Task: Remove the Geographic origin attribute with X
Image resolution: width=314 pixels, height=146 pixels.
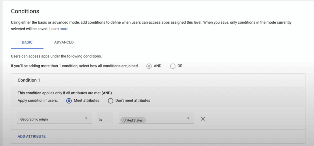Action: (x=203, y=119)
